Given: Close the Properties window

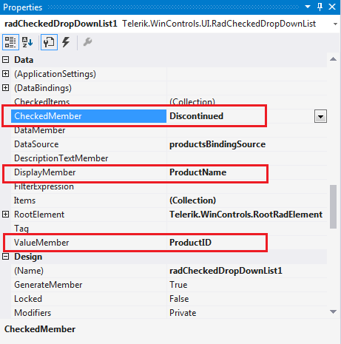Looking at the screenshot, I should [332, 7].
